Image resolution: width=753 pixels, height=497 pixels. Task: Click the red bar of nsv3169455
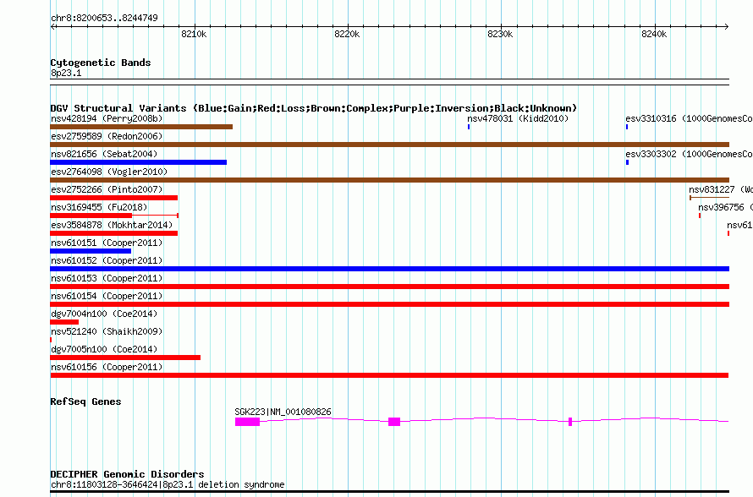click(x=91, y=216)
